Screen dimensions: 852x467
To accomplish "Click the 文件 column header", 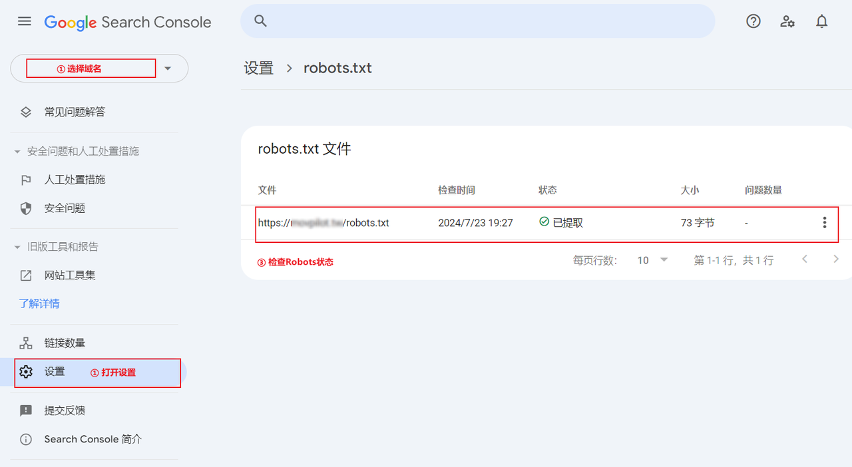I will click(267, 190).
